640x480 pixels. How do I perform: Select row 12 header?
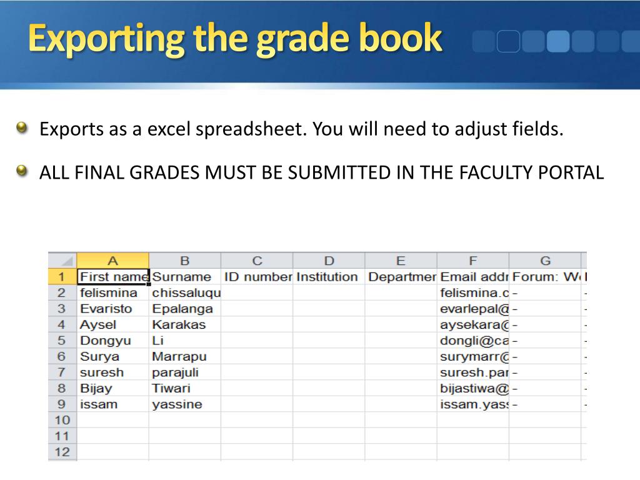[62, 452]
